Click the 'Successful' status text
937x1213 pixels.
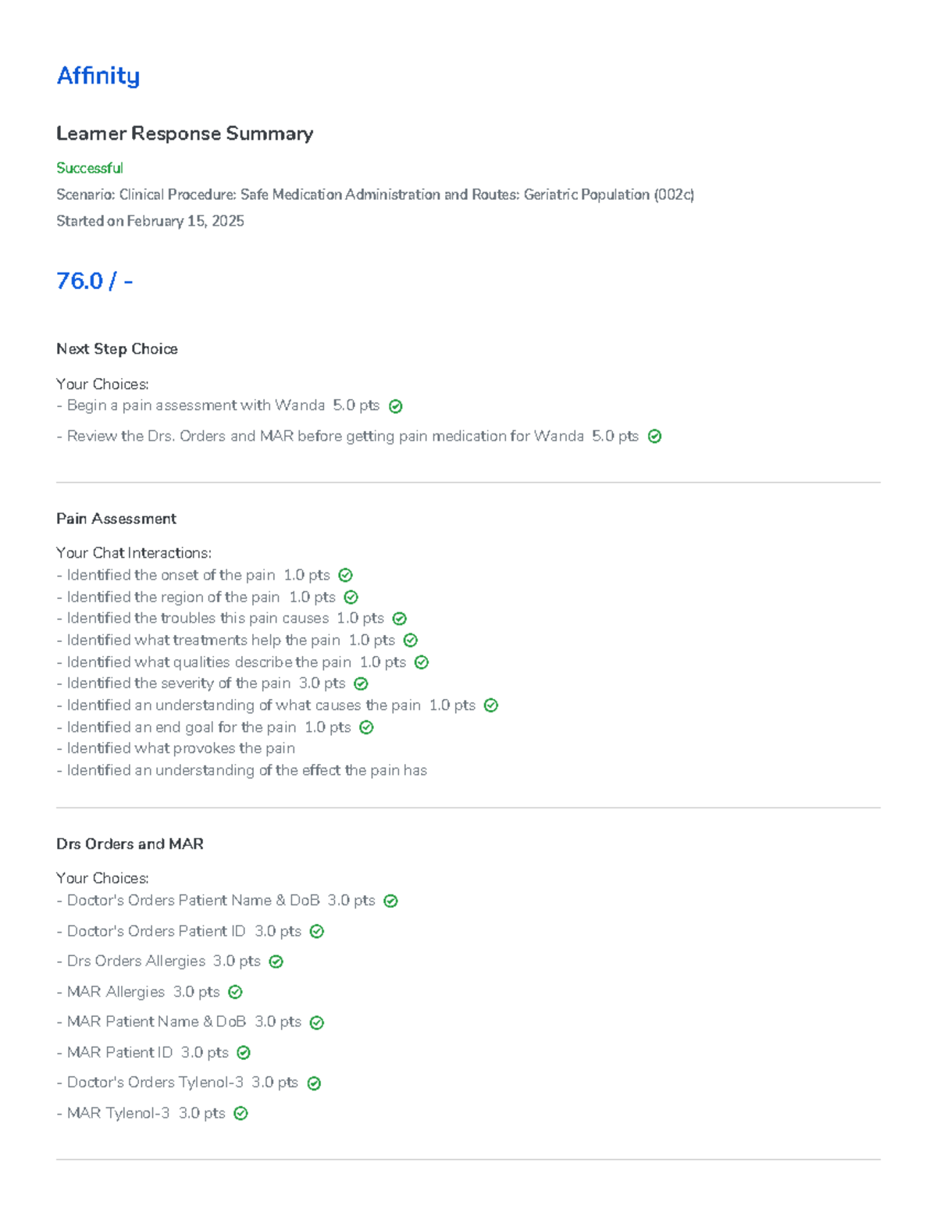pos(90,168)
